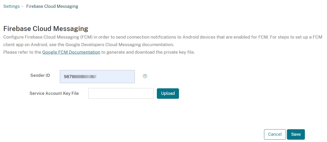327x142 pixels.
Task: Click the Service Account Key File label
Action: 54,93
